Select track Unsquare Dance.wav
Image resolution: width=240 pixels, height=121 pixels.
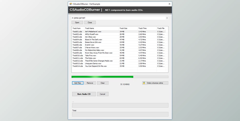click(x=93, y=64)
